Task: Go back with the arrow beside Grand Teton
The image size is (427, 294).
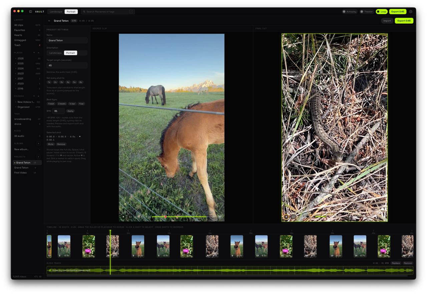Action: click(49, 21)
